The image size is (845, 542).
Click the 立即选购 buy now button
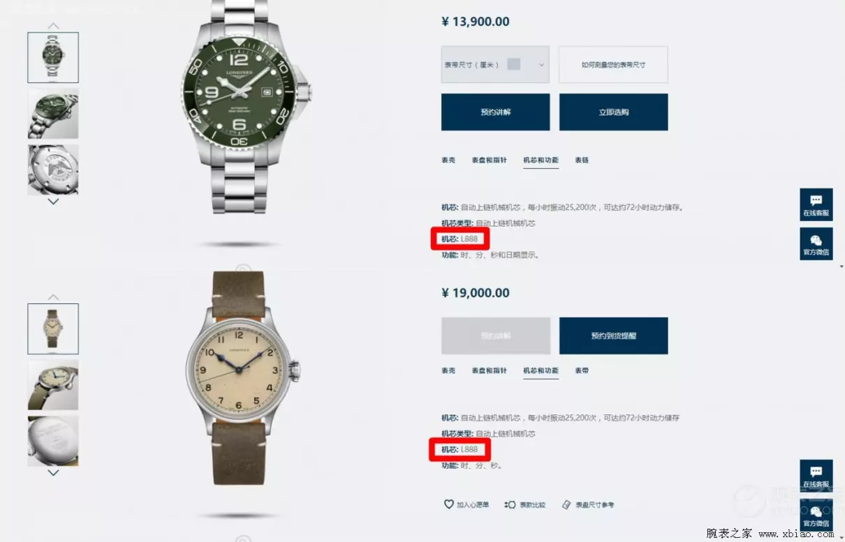[613, 112]
